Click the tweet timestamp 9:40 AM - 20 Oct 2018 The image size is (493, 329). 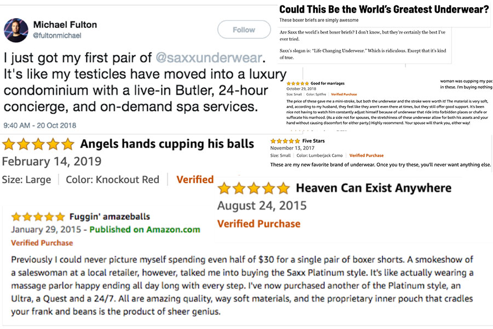click(40, 126)
